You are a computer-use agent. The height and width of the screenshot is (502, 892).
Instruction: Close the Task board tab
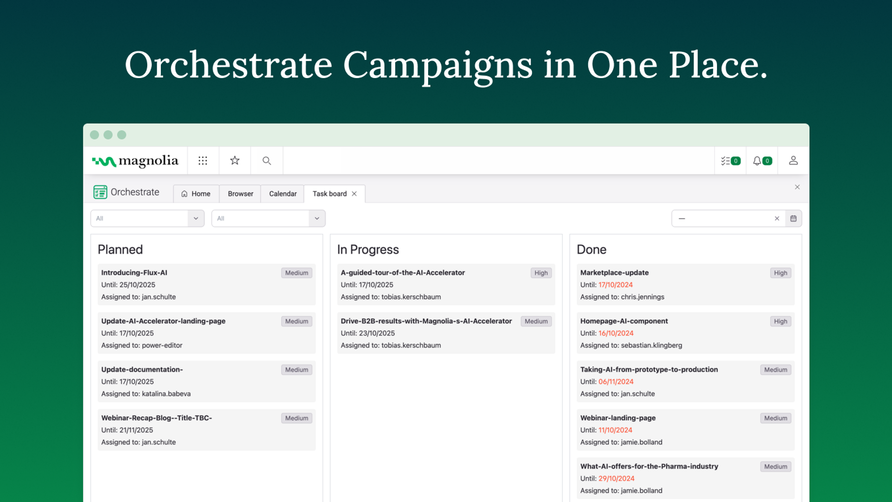(355, 194)
